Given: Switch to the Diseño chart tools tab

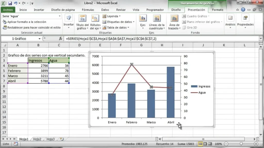Looking at the screenshot, I should point(176,10).
